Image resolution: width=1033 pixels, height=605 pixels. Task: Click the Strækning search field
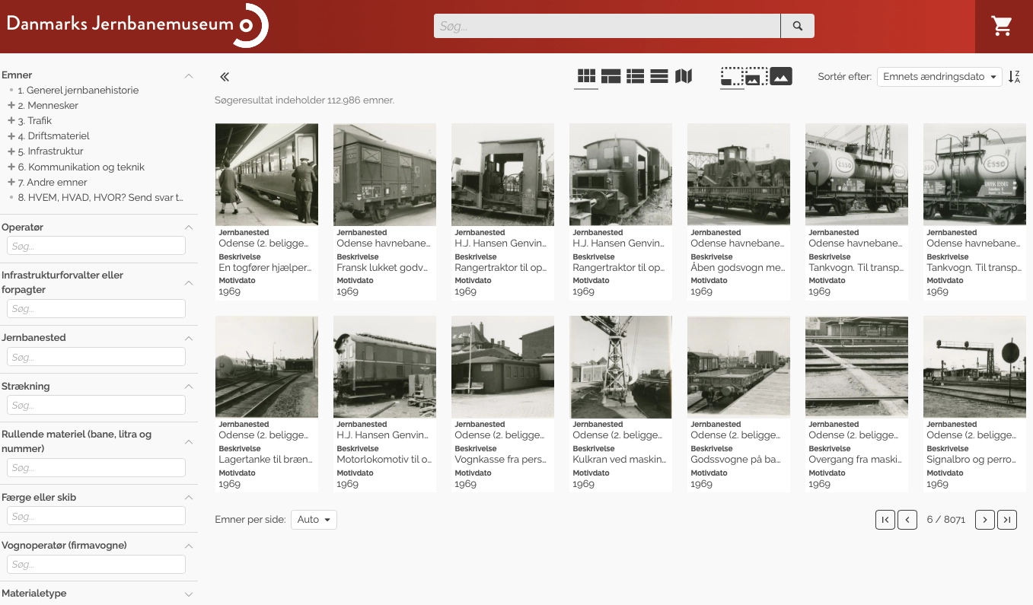96,405
